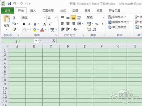Open number group dialog launcher

104,35
